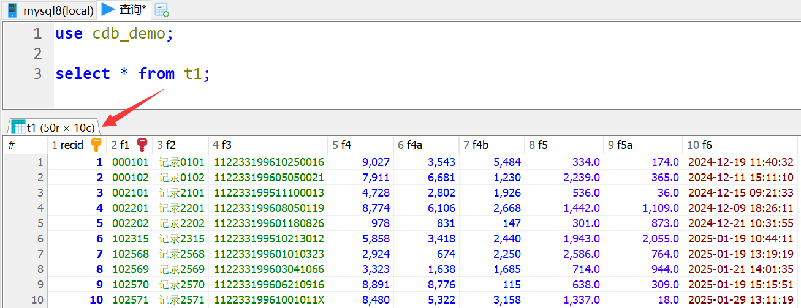Select the f3 cell 11223319961001011X

(268, 299)
